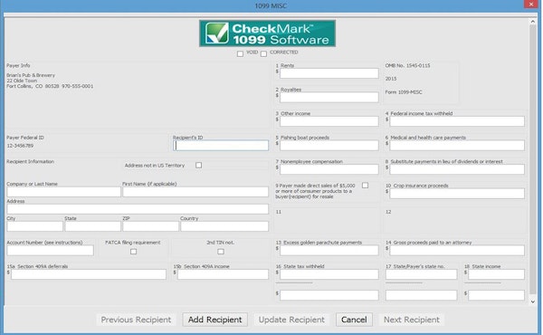Click the vertical scrollbar thumb
The width and height of the screenshot is (543, 335).
[533, 159]
